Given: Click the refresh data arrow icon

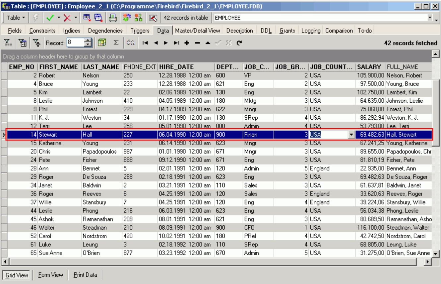Looking at the screenshot, I should [239, 43].
